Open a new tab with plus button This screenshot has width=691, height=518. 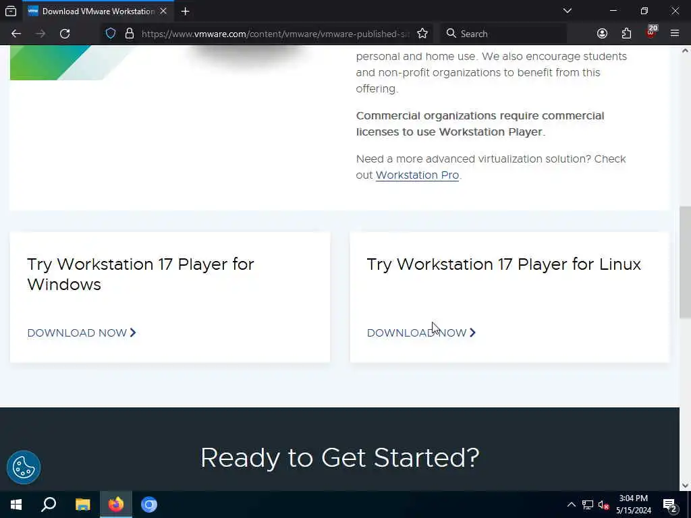185,11
